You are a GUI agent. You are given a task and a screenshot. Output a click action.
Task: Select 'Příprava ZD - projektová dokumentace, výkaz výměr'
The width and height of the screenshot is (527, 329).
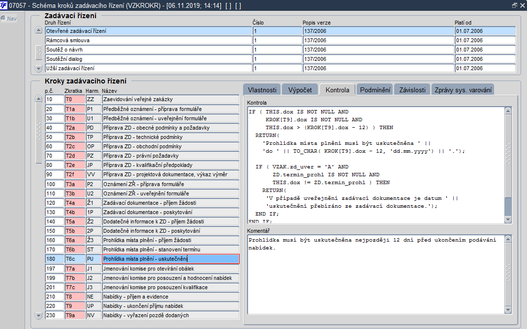click(x=171, y=174)
